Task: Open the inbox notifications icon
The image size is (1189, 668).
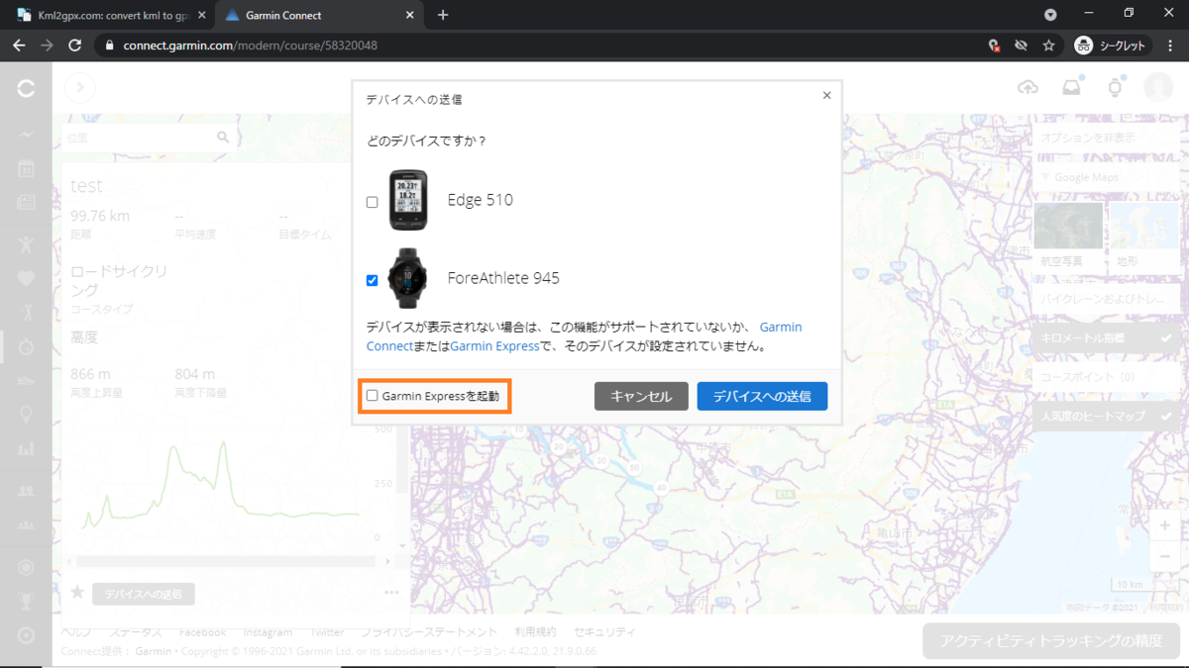Action: click(1071, 88)
